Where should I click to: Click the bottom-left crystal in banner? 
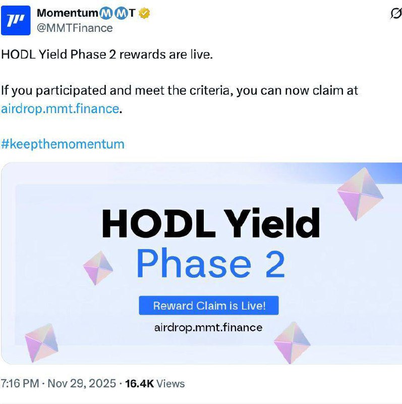pyautogui.click(x=41, y=343)
